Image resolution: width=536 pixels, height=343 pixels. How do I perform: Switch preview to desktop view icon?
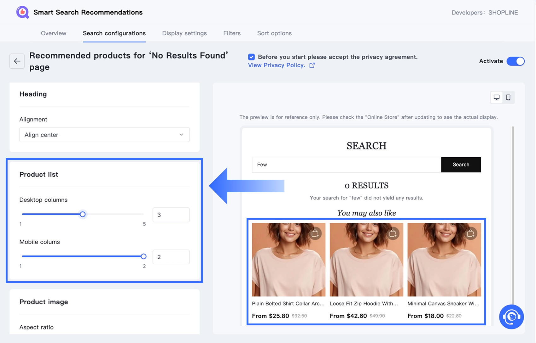tap(497, 98)
